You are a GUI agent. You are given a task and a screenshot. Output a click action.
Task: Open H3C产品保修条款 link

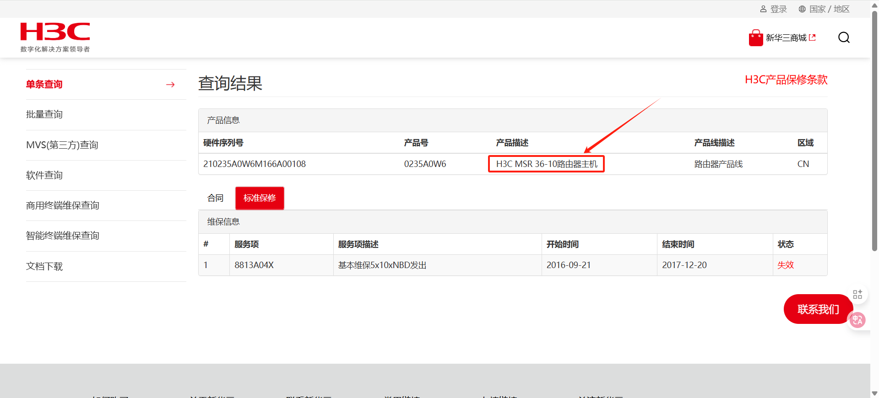[x=786, y=80]
